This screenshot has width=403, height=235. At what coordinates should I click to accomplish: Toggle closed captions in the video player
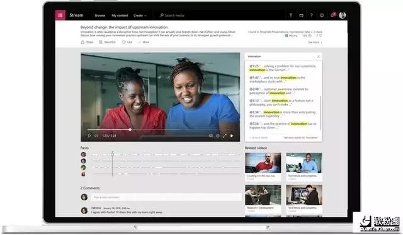point(211,135)
